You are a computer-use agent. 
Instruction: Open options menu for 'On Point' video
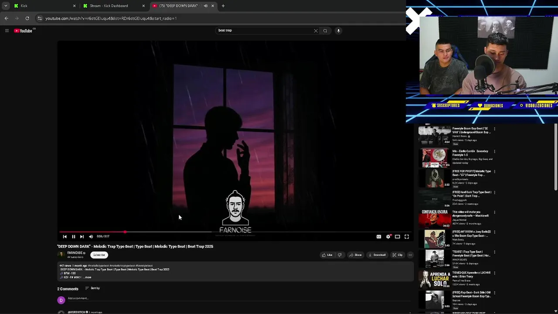(494, 192)
